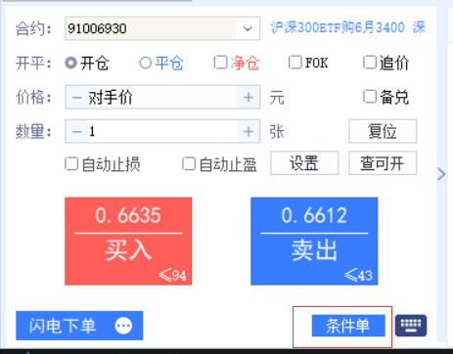Open the on-screen keyboard icon

[411, 326]
